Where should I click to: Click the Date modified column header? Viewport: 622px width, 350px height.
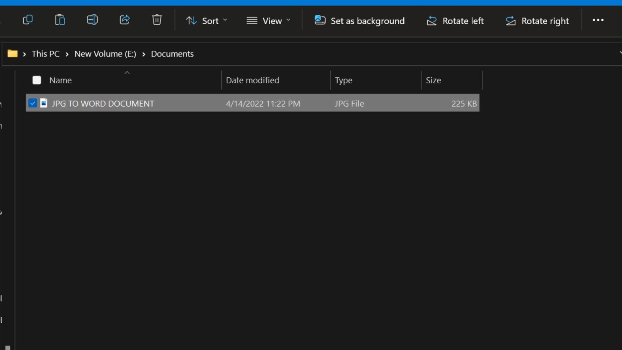point(253,80)
